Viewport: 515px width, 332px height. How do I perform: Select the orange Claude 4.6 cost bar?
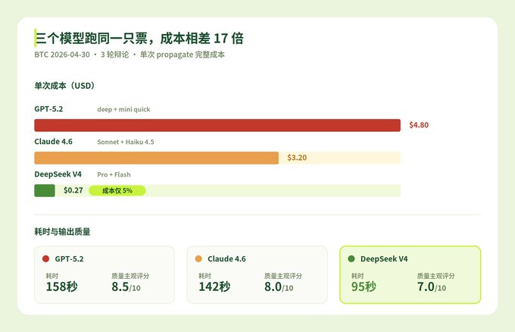pos(156,158)
